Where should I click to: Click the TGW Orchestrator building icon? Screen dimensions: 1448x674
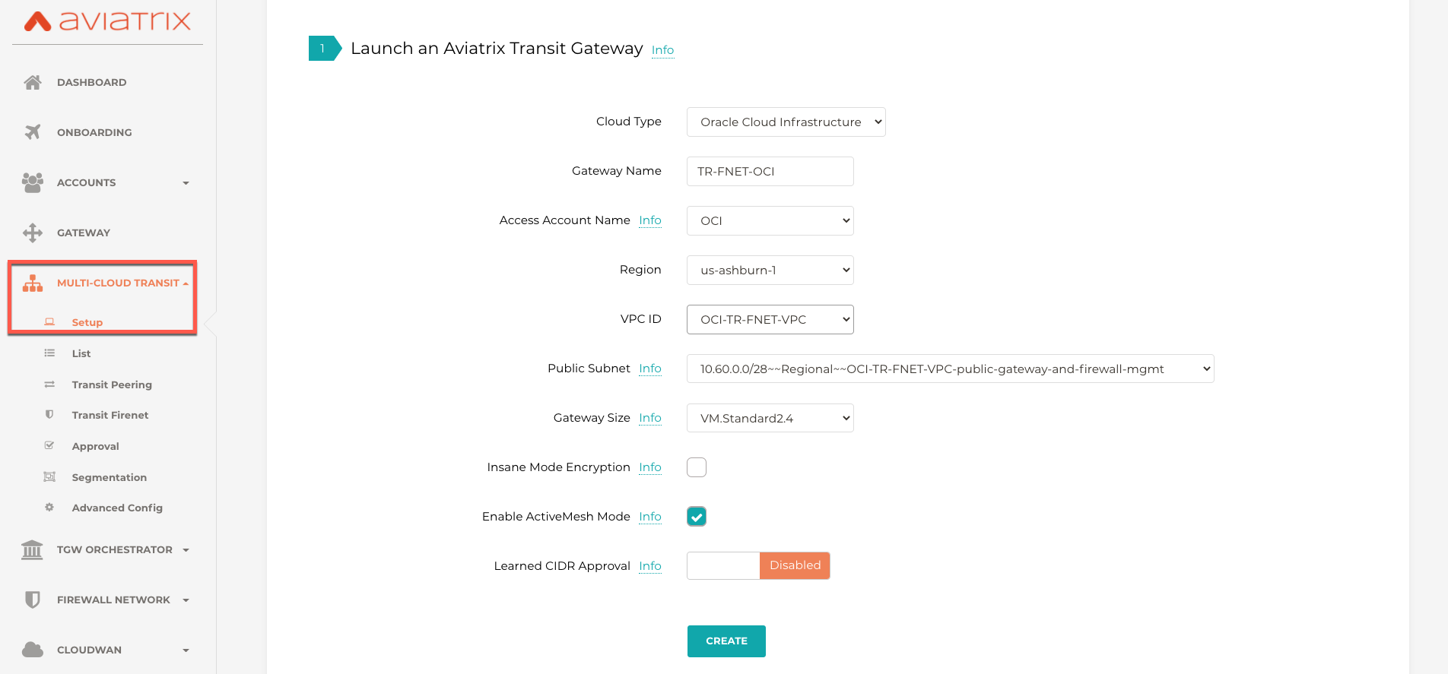(33, 549)
